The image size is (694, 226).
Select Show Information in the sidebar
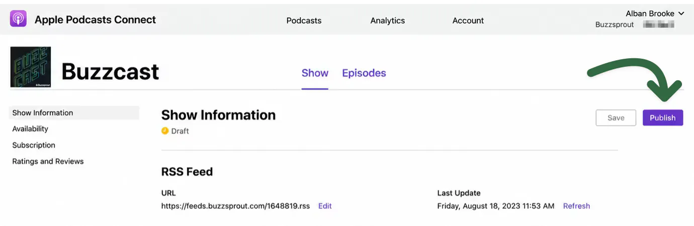[x=74, y=113]
